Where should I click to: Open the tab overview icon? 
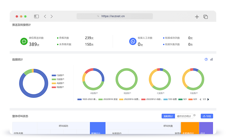(205, 17)
